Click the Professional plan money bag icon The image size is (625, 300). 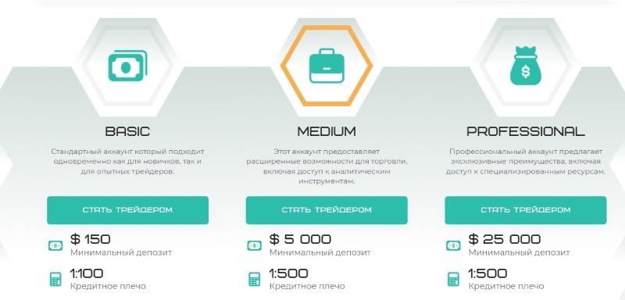[525, 66]
